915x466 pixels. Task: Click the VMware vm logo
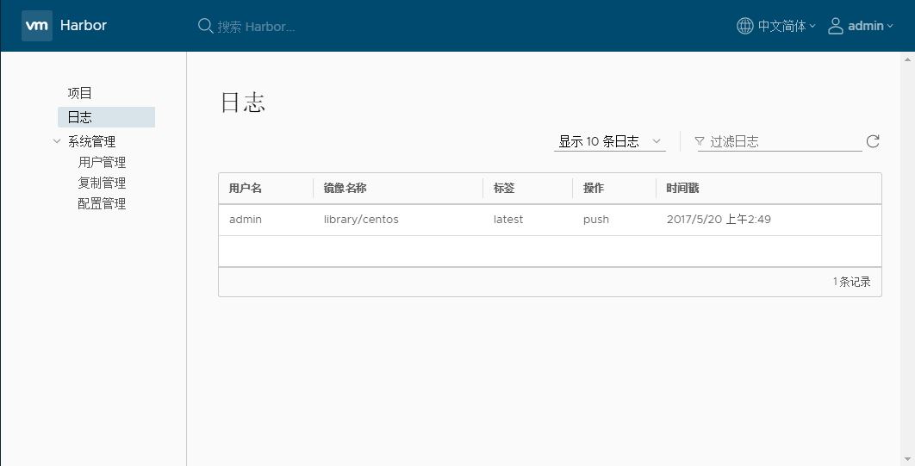point(37,26)
